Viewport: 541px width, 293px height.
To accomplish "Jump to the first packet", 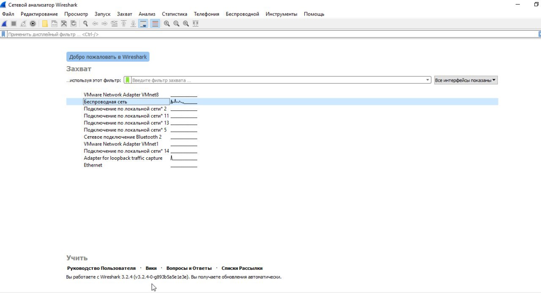I will click(124, 24).
